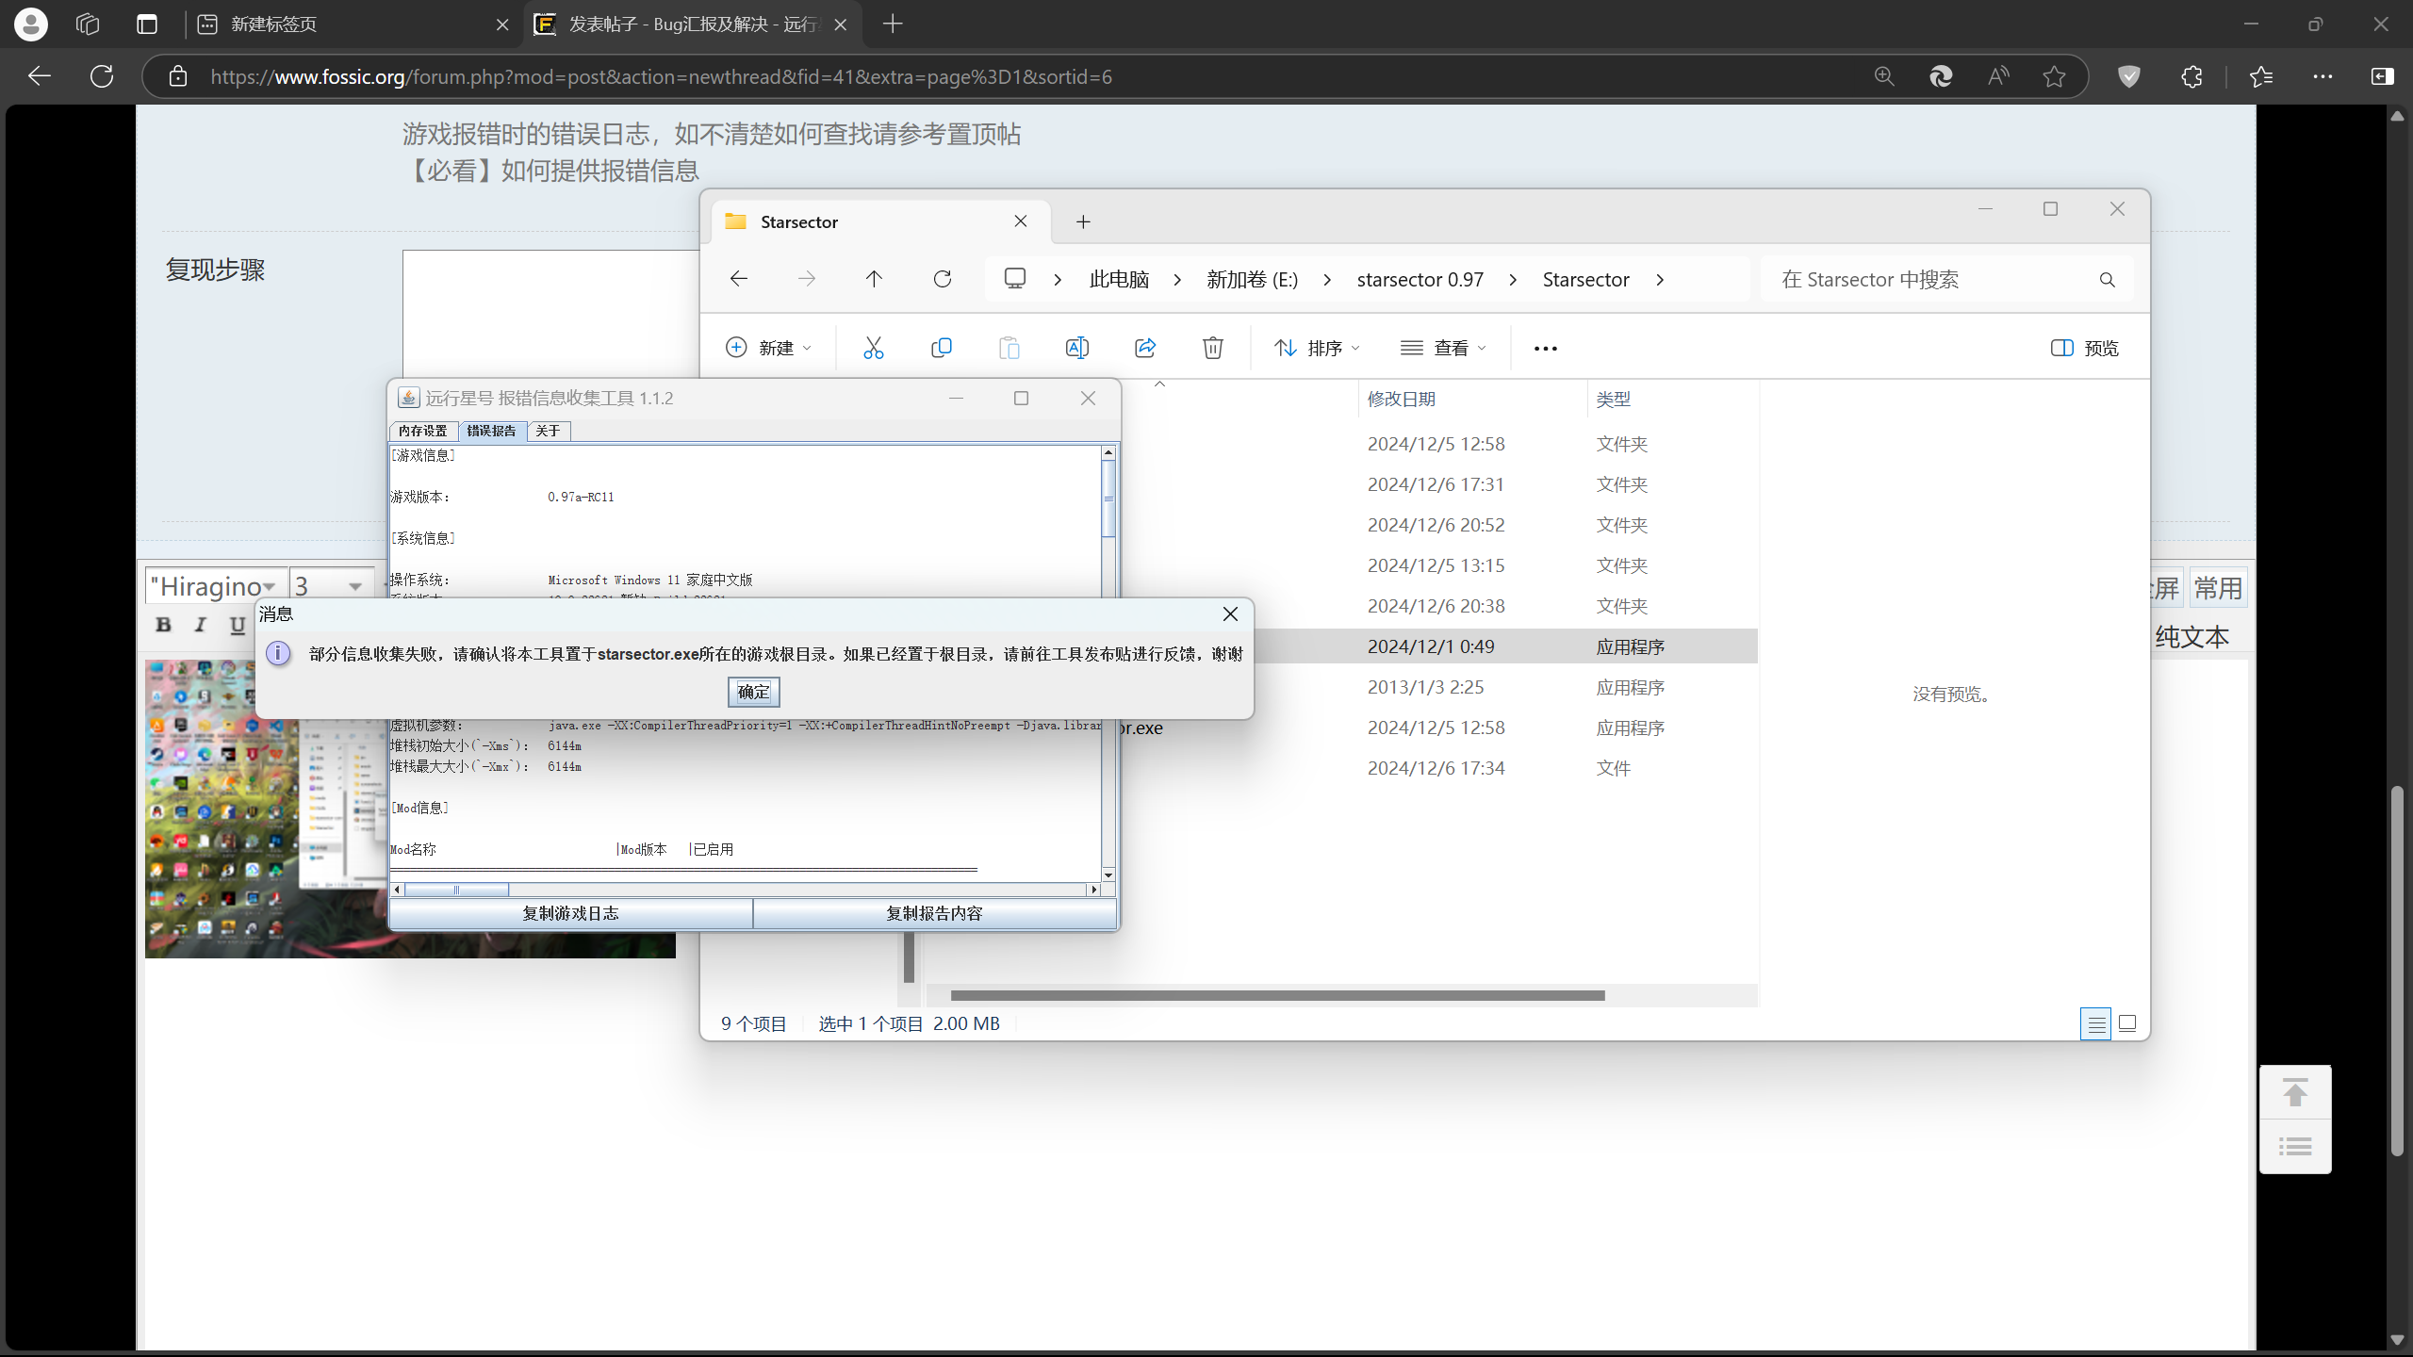
Task: Click the delete trash icon in Explorer
Action: [1212, 348]
